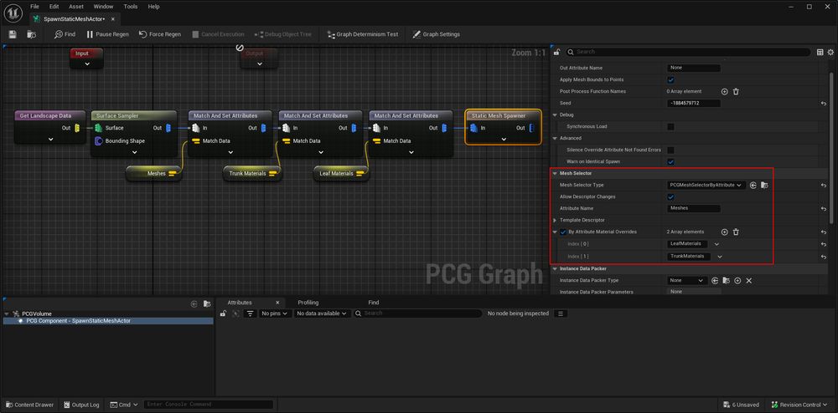The width and height of the screenshot is (838, 413).
Task: Browse to Instance Data Packer Type asset
Action: tap(727, 280)
